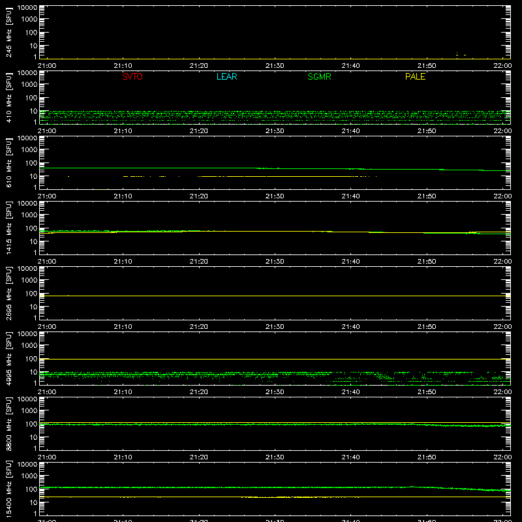Select the 15400 MHz [SFU] axis title
The width and height of the screenshot is (522, 522).
click(x=9, y=489)
